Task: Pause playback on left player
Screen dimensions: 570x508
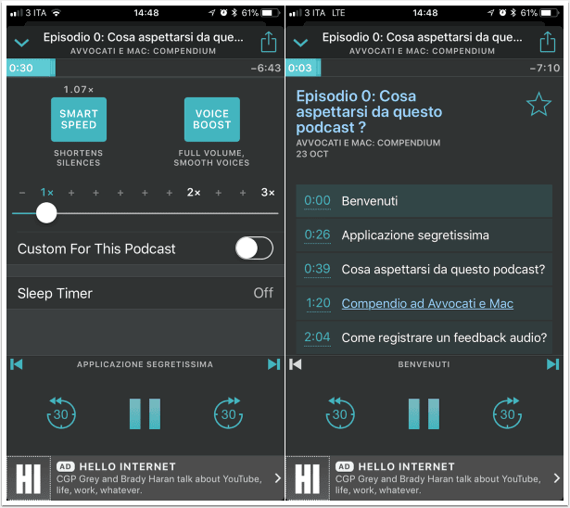Action: pos(145,413)
